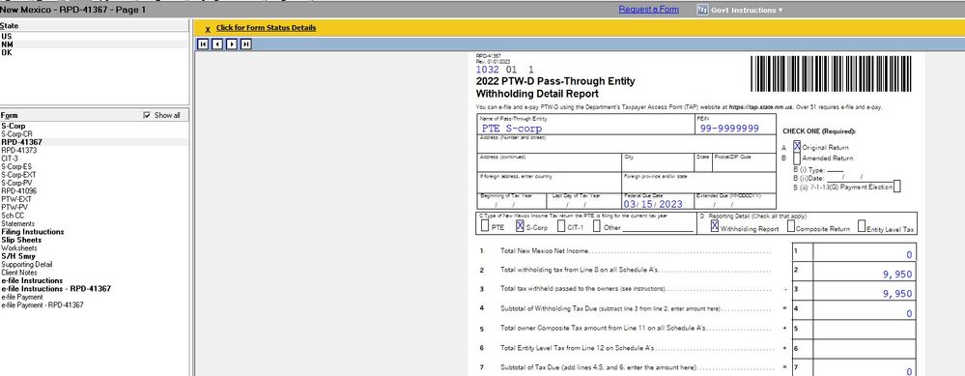
Task: Open the S-Corp-EXT form
Action: click(x=94, y=175)
